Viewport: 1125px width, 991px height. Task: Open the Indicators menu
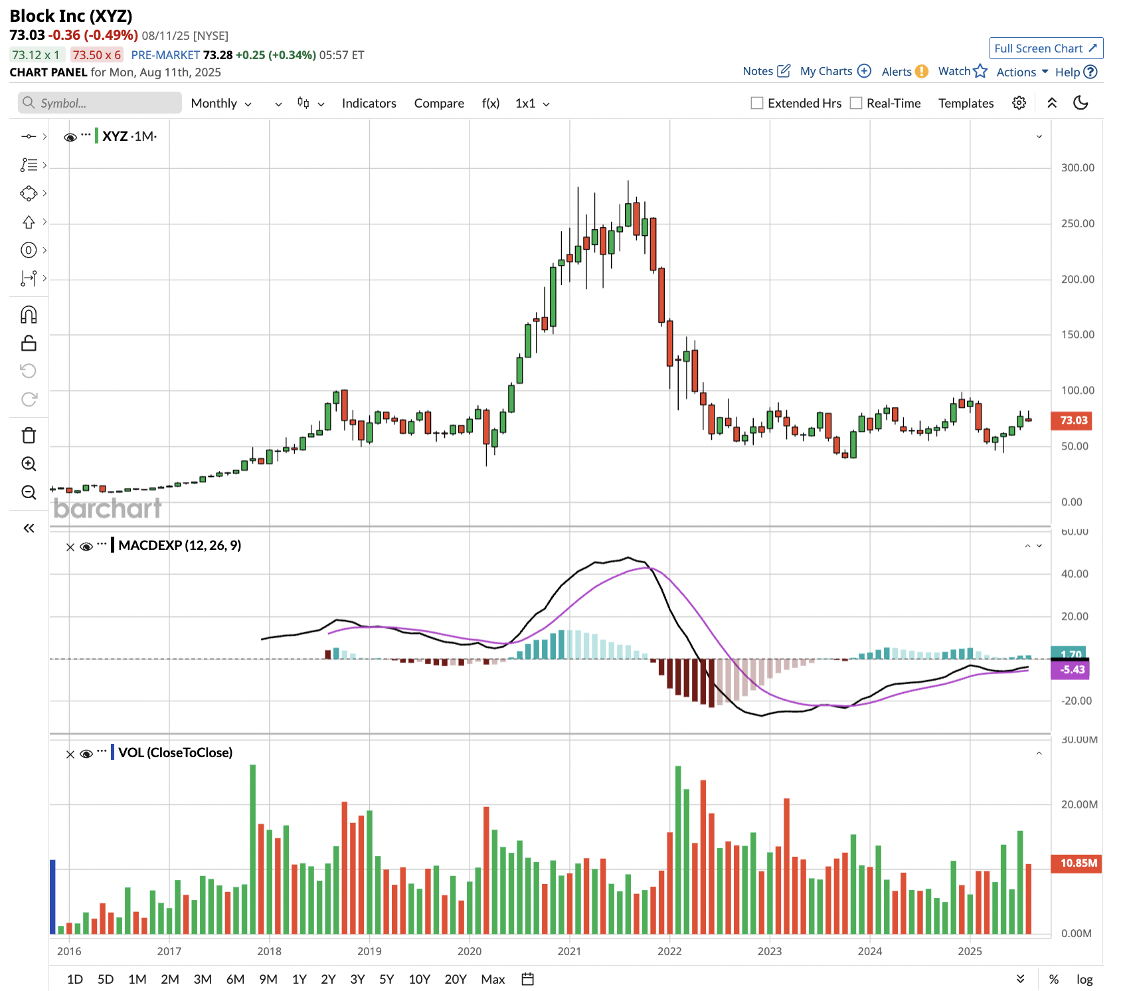tap(369, 103)
